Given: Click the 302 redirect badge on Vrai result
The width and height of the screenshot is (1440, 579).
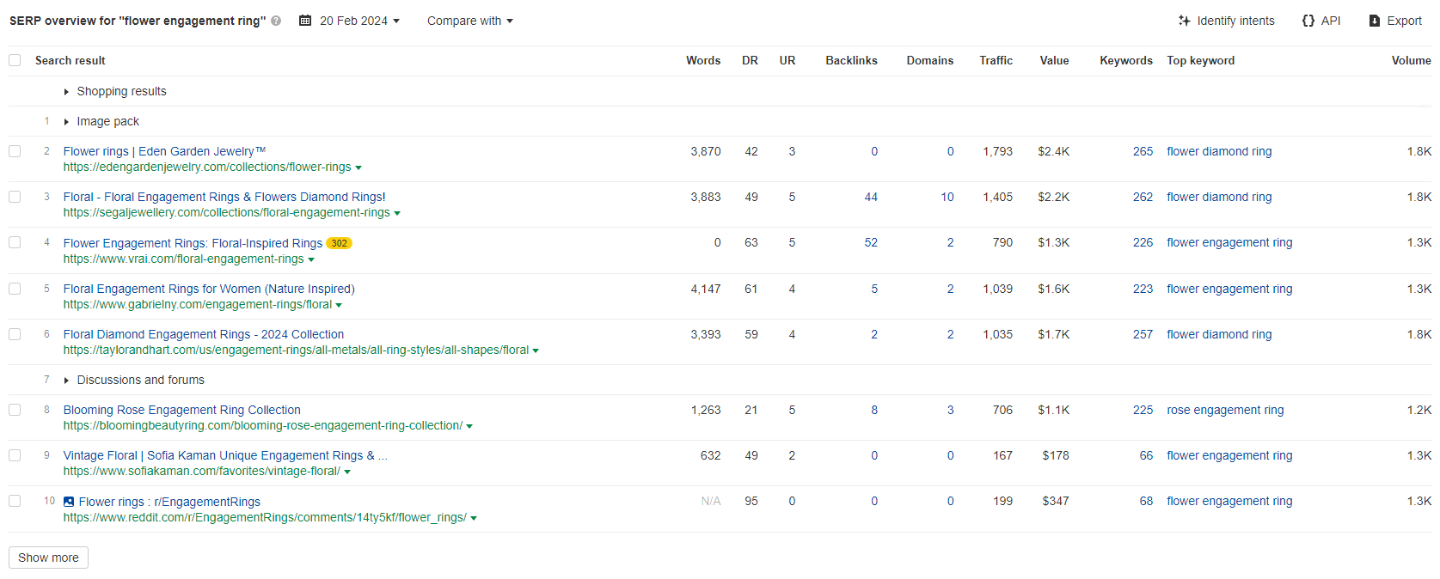Looking at the screenshot, I should pos(340,243).
